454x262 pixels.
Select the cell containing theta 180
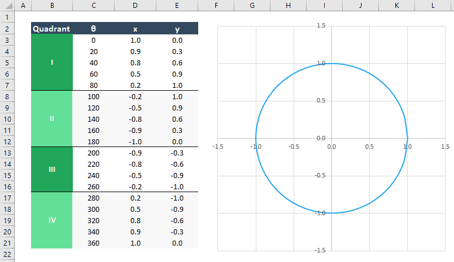pos(94,142)
